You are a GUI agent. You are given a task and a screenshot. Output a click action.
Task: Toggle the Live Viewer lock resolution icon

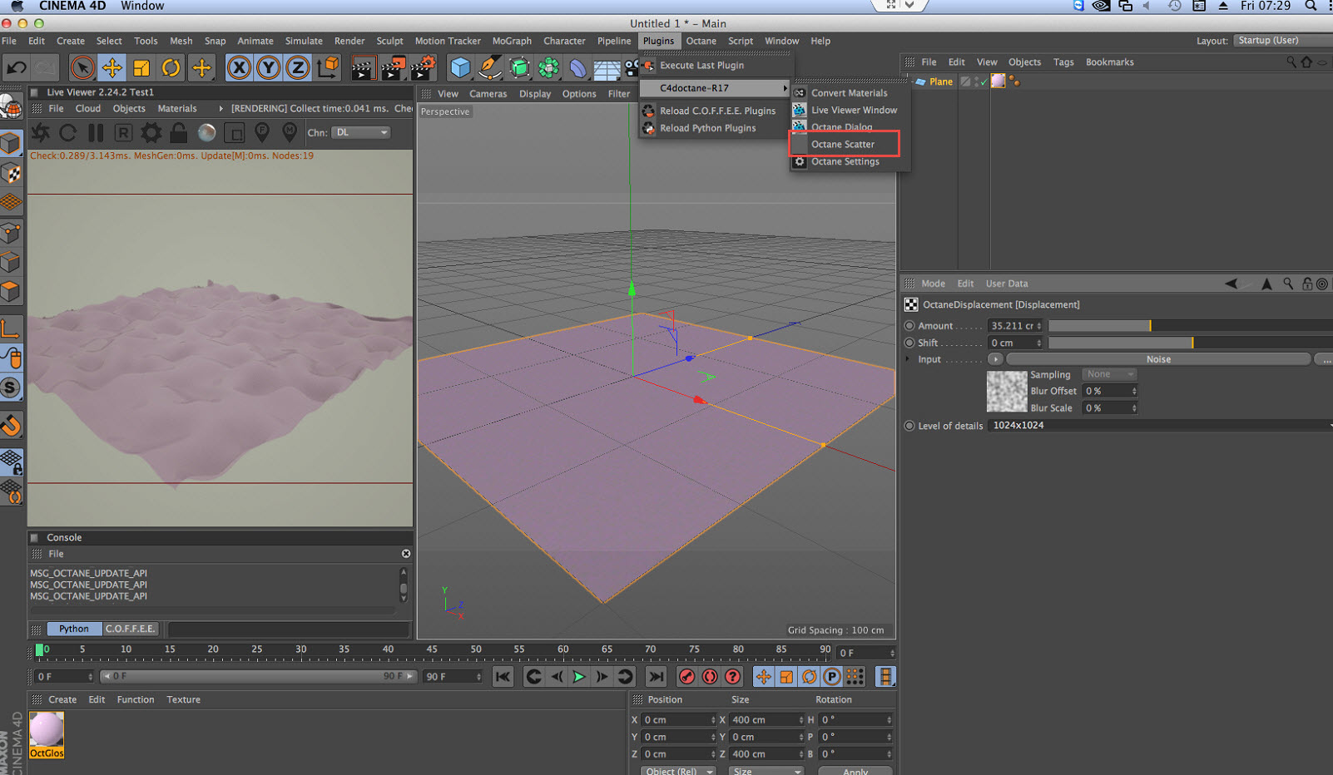pyautogui.click(x=178, y=132)
